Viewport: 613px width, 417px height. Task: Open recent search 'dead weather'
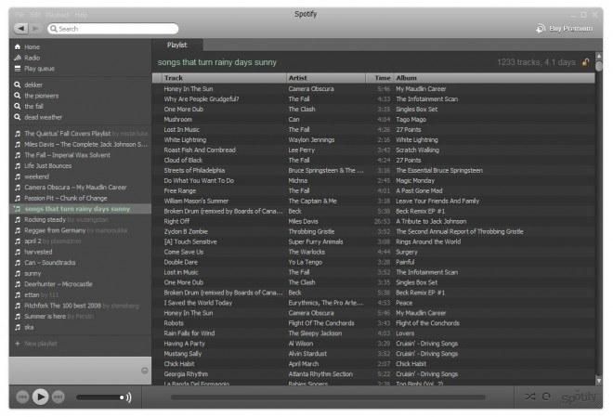pyautogui.click(x=43, y=117)
